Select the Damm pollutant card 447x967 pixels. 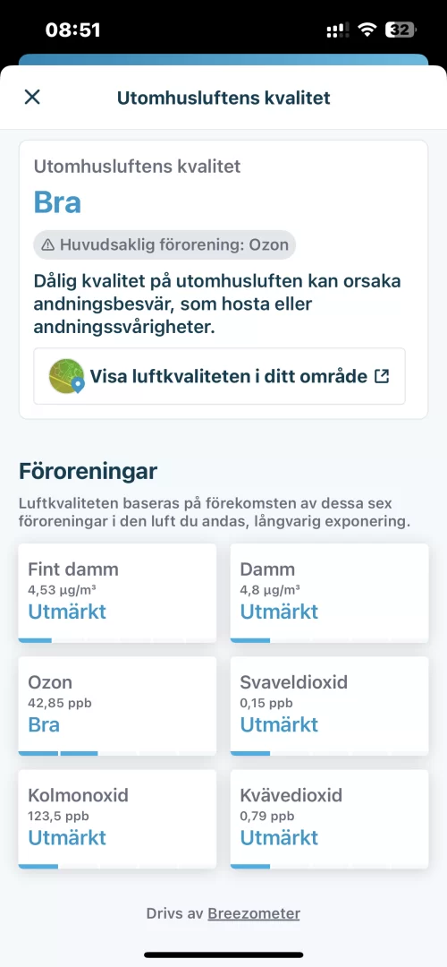(x=329, y=593)
